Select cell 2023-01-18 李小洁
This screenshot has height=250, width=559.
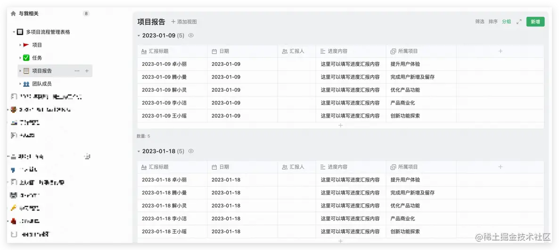[172, 218]
